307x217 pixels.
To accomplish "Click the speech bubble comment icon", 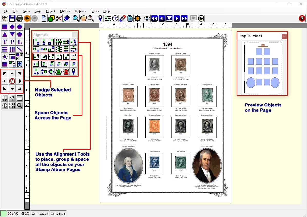I will [194, 19].
